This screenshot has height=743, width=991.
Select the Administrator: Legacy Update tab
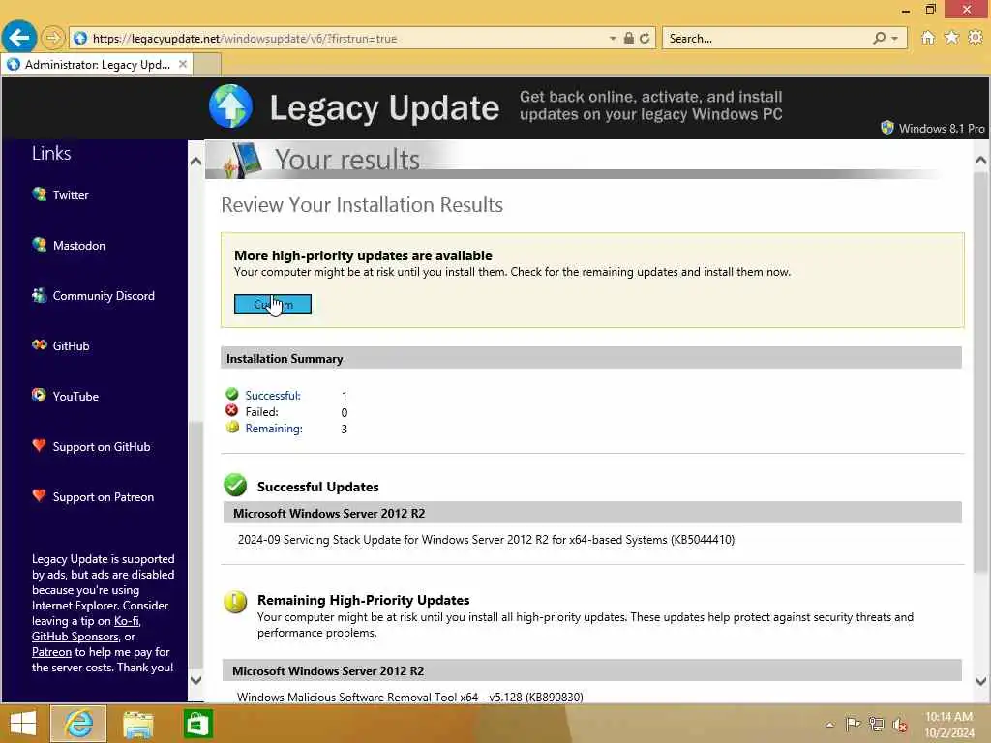tap(98, 65)
